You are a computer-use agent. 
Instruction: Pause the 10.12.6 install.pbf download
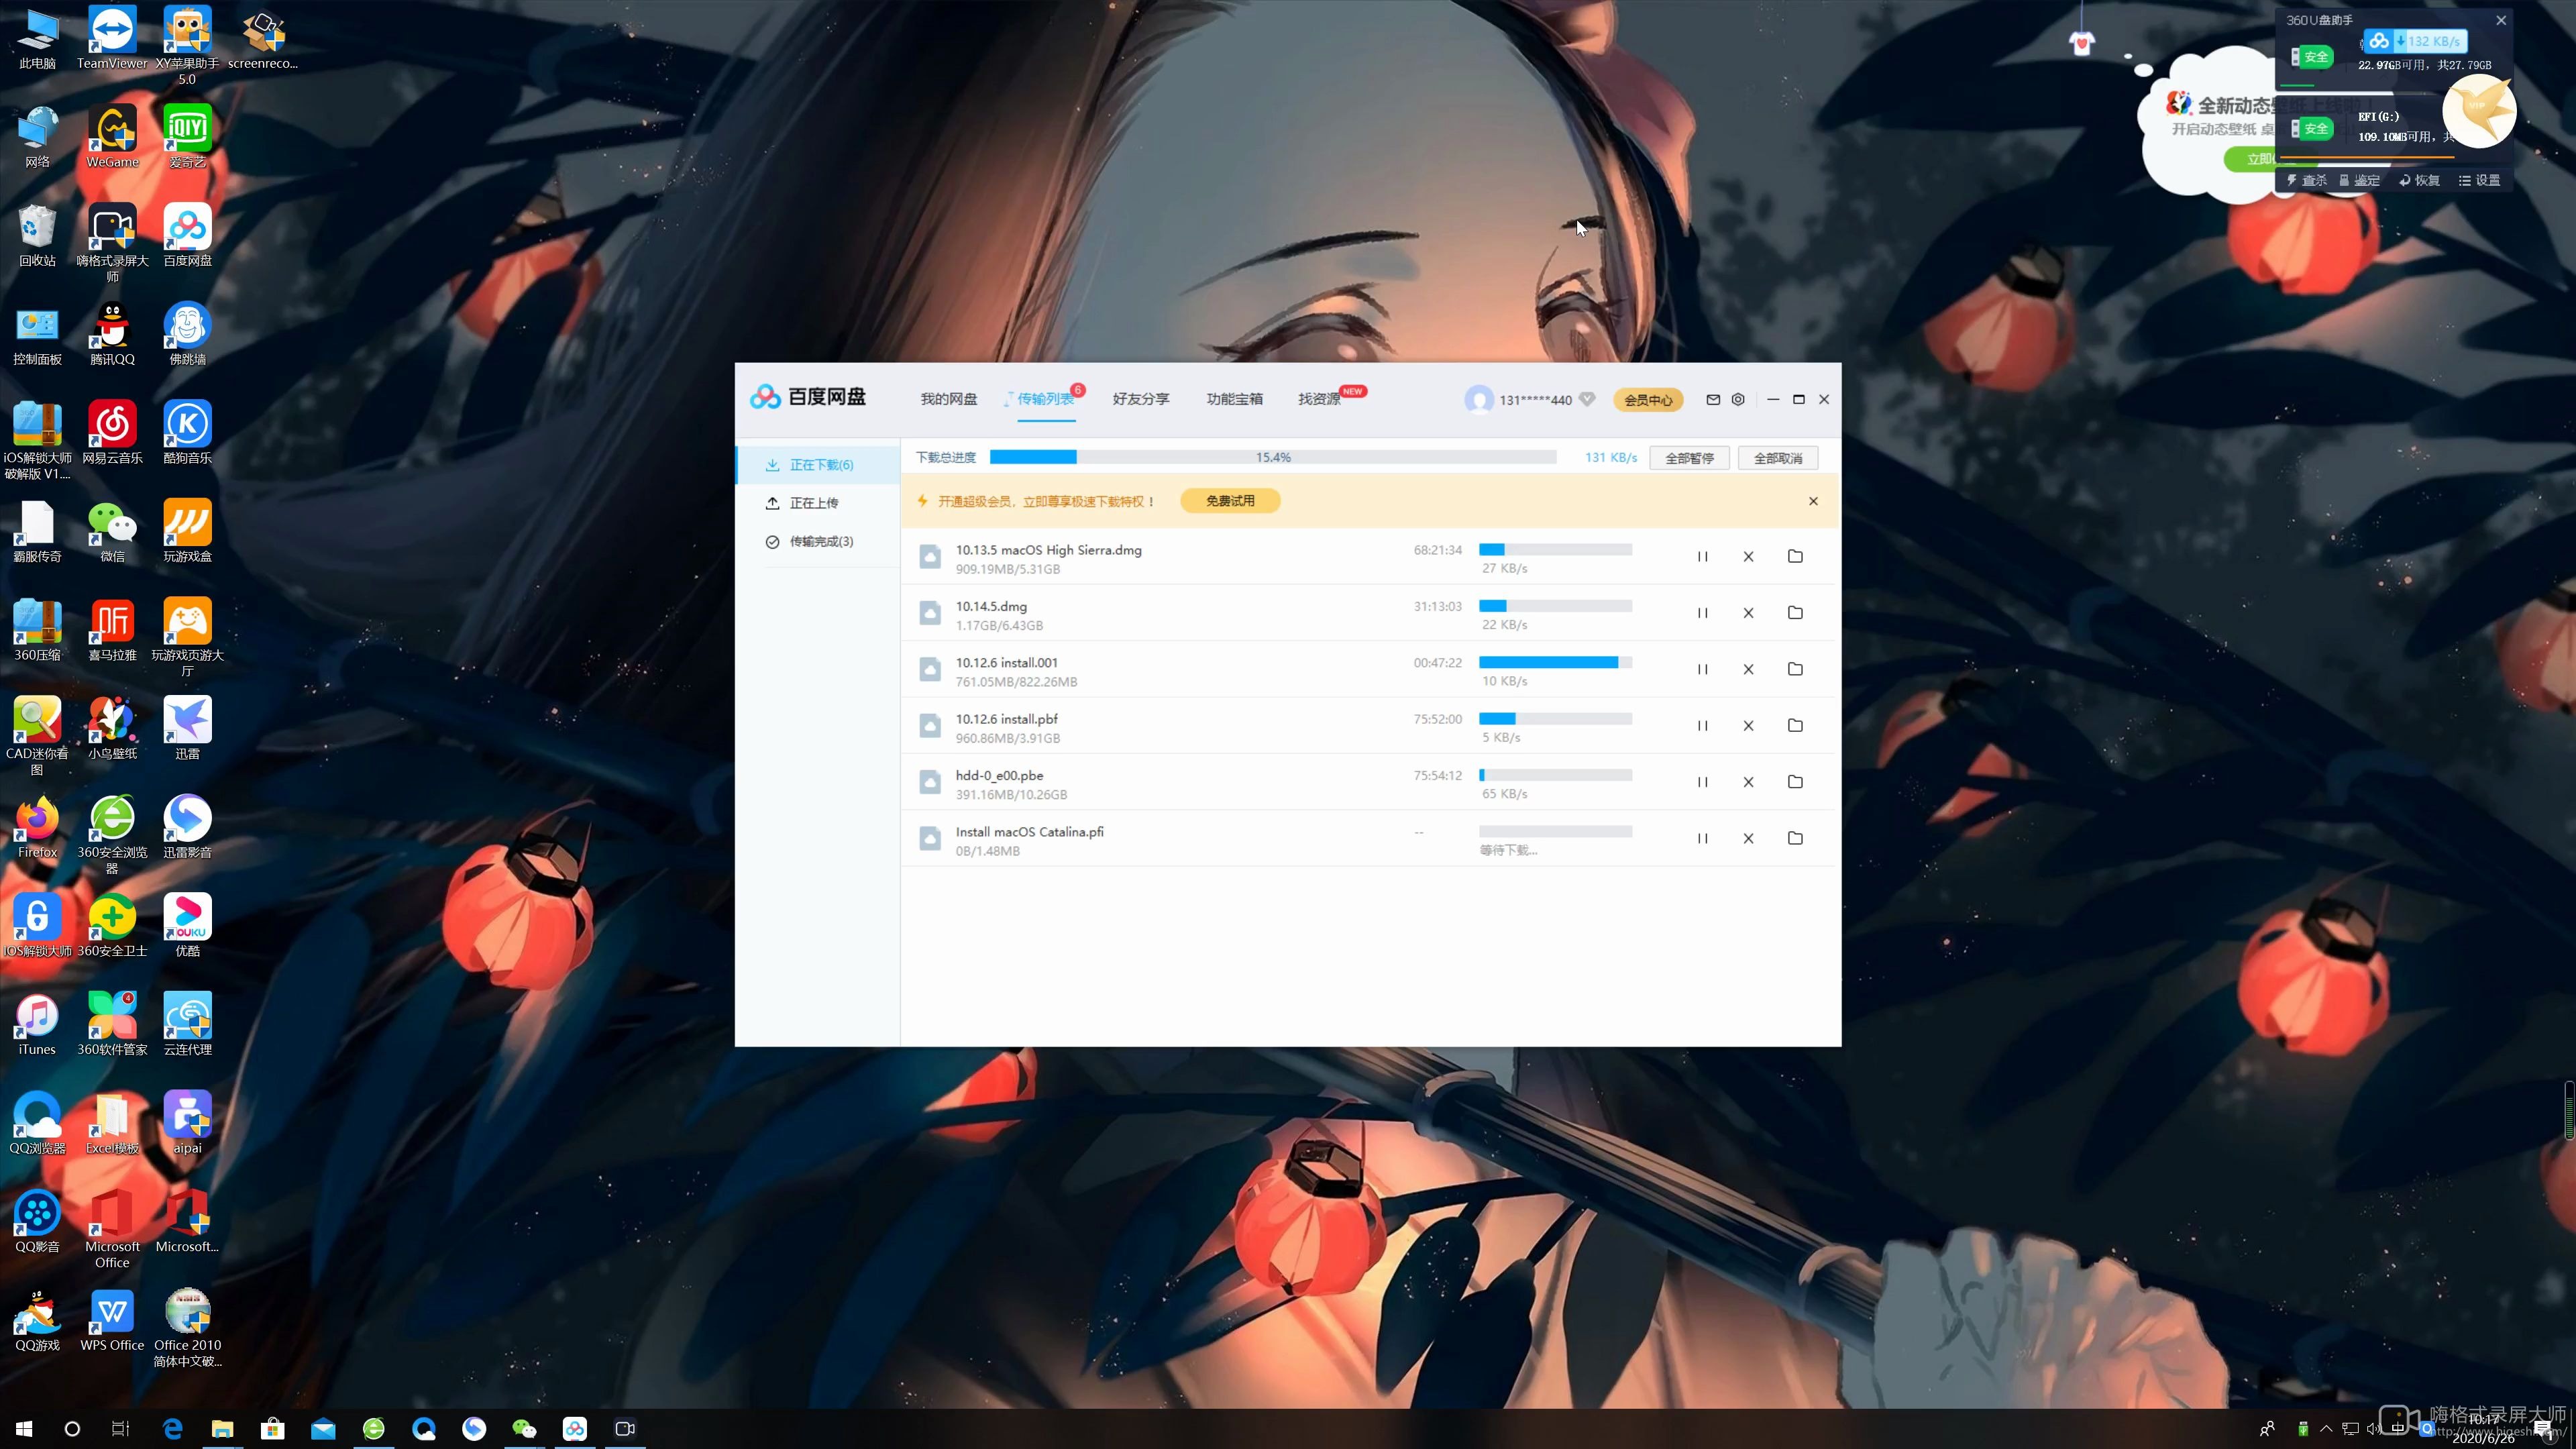[x=1702, y=726]
